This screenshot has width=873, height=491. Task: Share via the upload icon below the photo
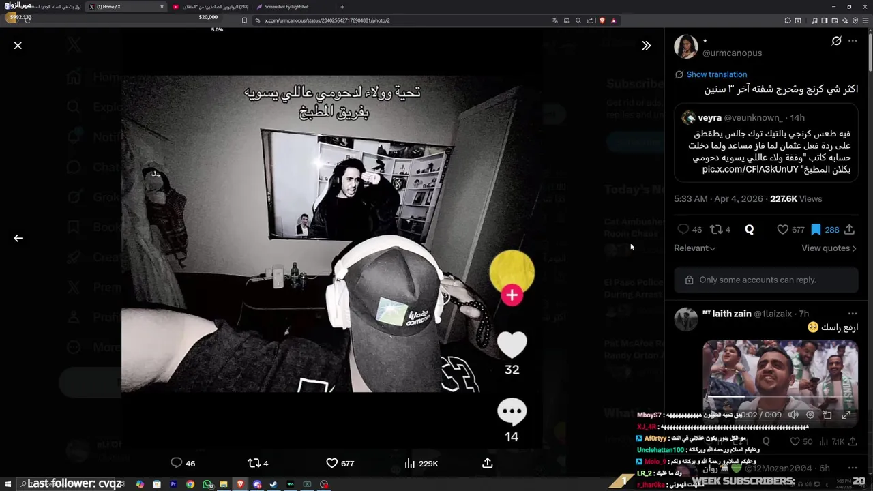[487, 463]
